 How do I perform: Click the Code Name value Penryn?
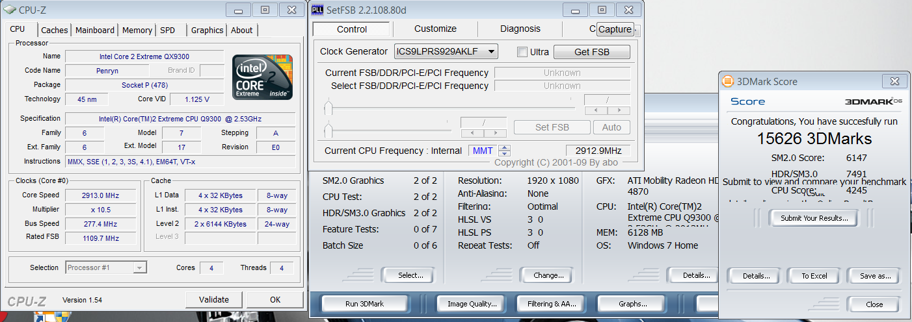click(107, 71)
